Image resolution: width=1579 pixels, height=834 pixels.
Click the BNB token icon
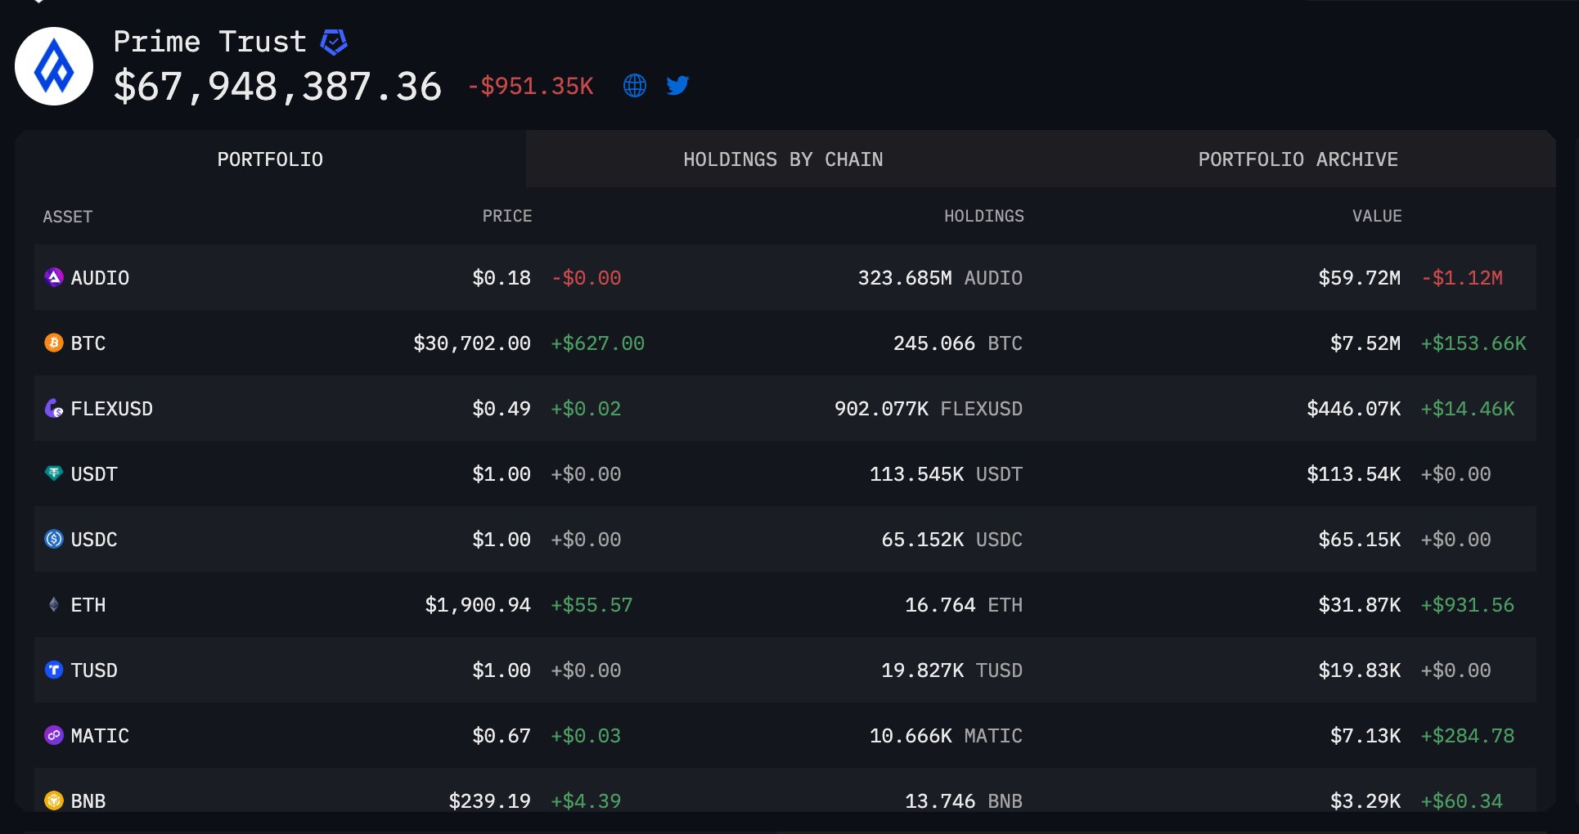click(54, 800)
